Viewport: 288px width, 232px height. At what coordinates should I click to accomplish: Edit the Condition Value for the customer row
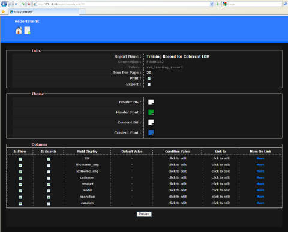(178, 177)
